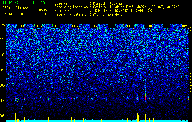The height and width of the screenshot is (122, 192).
Task: Click the 1.0 kHz axis label
Action: click(x=2, y=55)
